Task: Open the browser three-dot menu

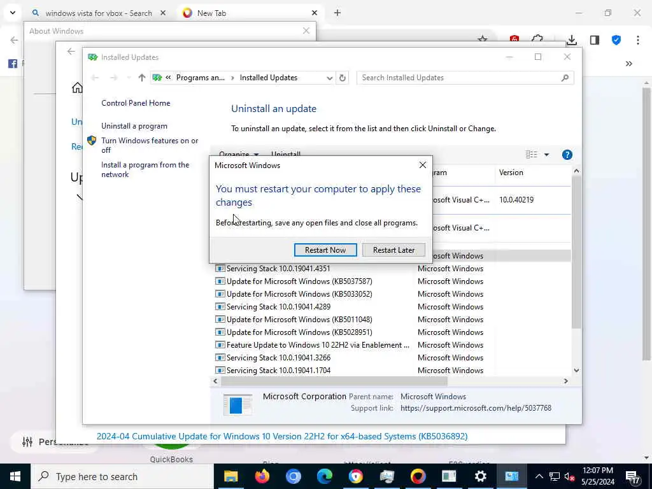Action: pyautogui.click(x=638, y=40)
